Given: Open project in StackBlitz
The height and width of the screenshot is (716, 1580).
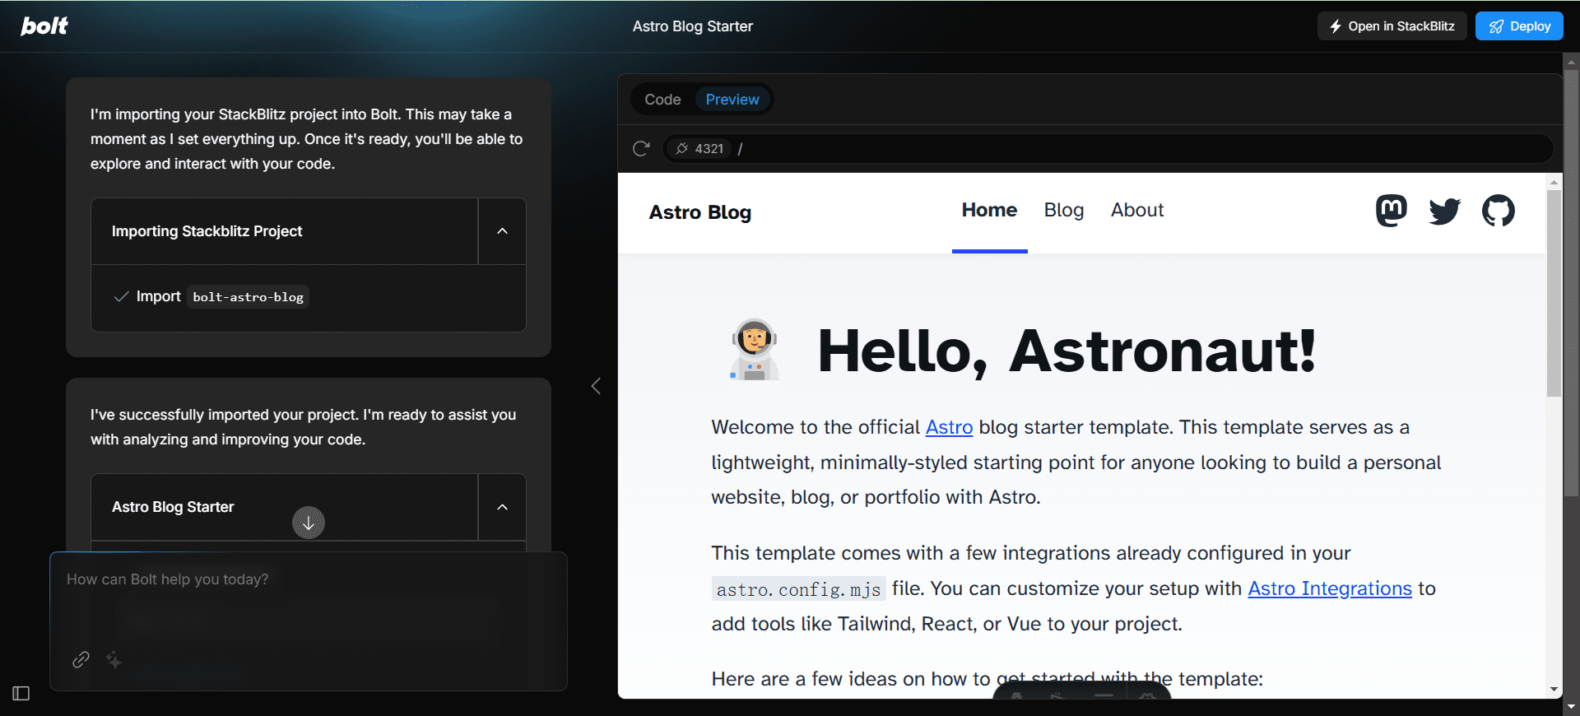Looking at the screenshot, I should click(x=1392, y=26).
